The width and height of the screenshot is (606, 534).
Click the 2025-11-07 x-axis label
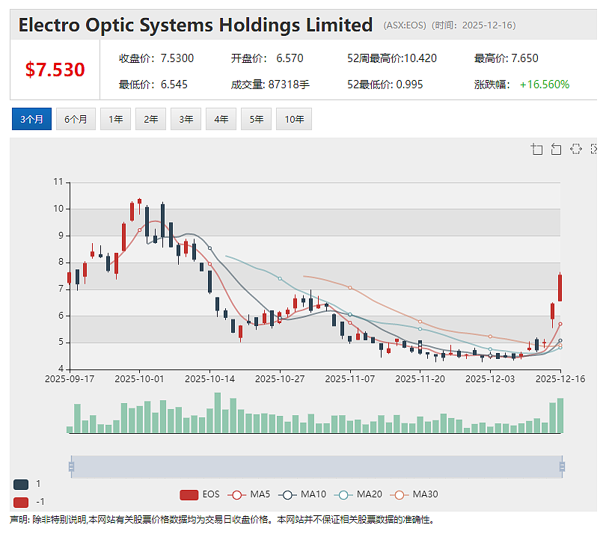[350, 379]
